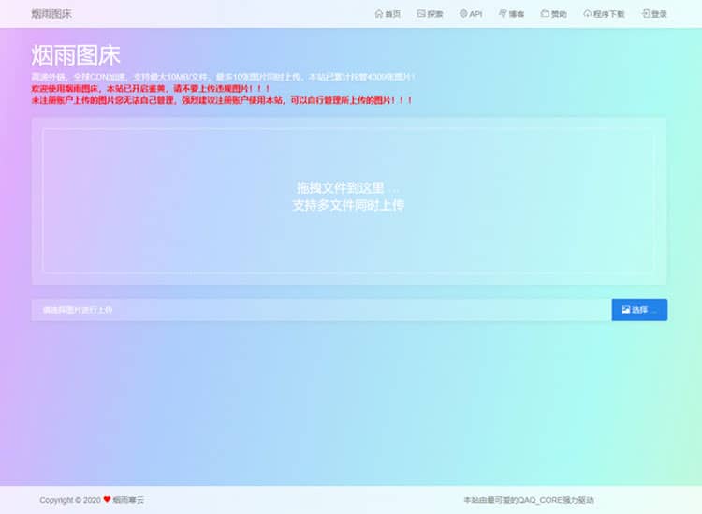Image resolution: width=702 pixels, height=514 pixels.
Task: Click the 烟雨图床 brand logo in navbar
Action: click(x=51, y=14)
